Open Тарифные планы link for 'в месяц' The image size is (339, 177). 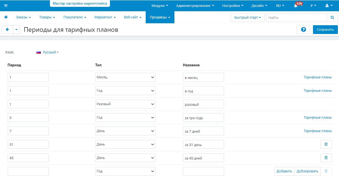click(x=318, y=77)
